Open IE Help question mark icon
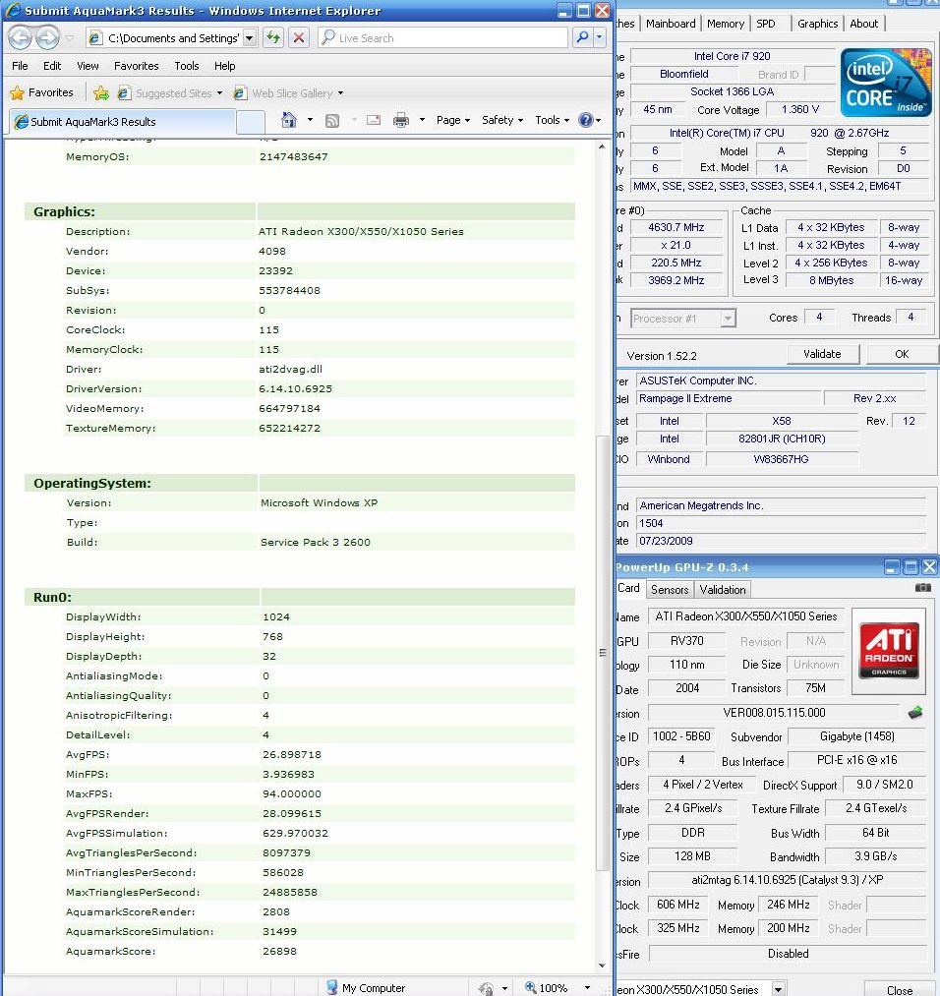Image resolution: width=940 pixels, height=996 pixels. [x=586, y=119]
